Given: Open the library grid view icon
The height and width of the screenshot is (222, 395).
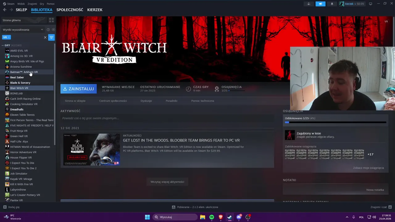Looking at the screenshot, I should coord(52,20).
